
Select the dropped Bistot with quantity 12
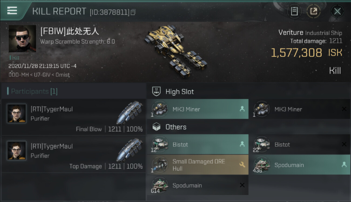[x=198, y=144]
